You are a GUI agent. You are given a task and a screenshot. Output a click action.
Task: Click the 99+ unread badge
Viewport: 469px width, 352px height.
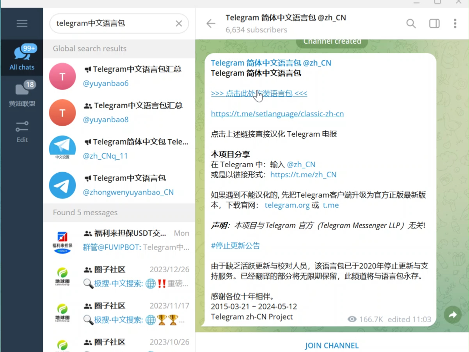29,48
